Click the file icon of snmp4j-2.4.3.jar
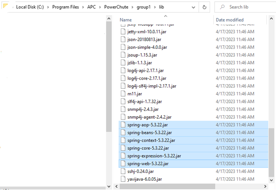 pos(123,109)
